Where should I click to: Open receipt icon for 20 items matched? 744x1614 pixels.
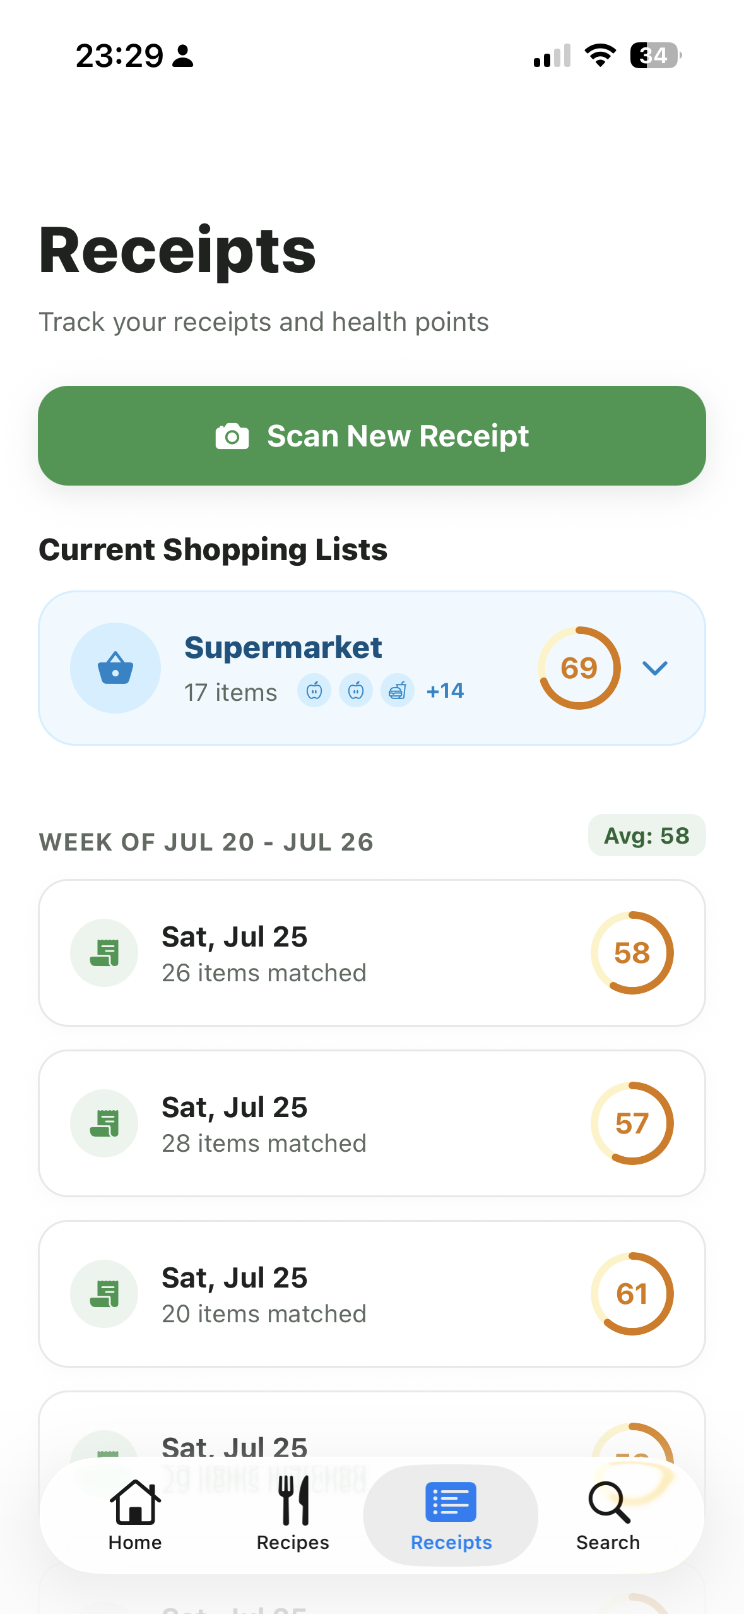(x=104, y=1294)
